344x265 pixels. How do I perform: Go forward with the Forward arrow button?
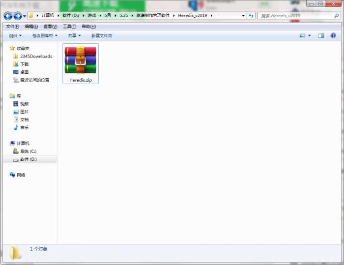18,16
